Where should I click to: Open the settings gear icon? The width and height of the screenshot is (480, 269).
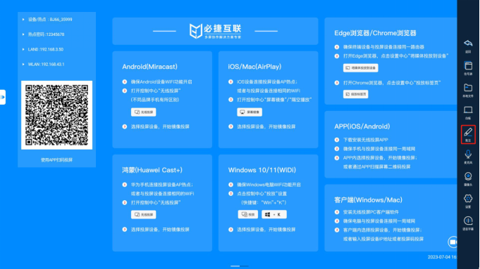(x=468, y=201)
